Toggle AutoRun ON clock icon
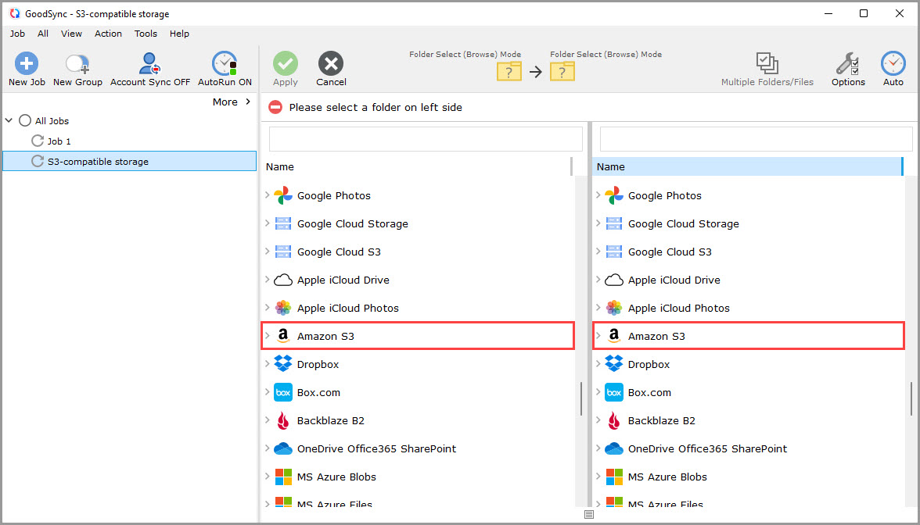The width and height of the screenshot is (920, 525). click(225, 63)
